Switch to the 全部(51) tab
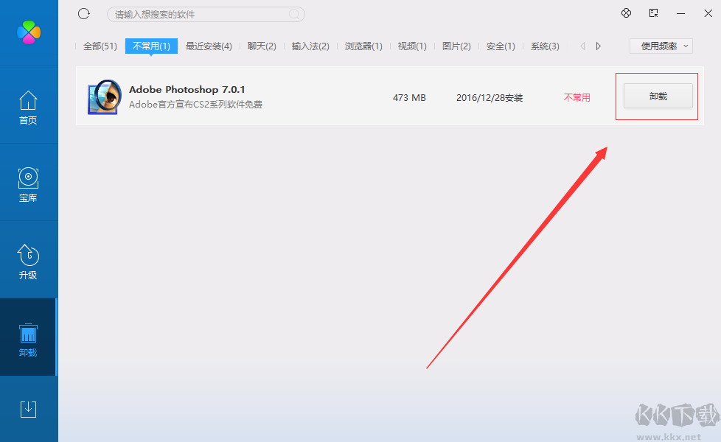The image size is (721, 442). tap(100, 46)
